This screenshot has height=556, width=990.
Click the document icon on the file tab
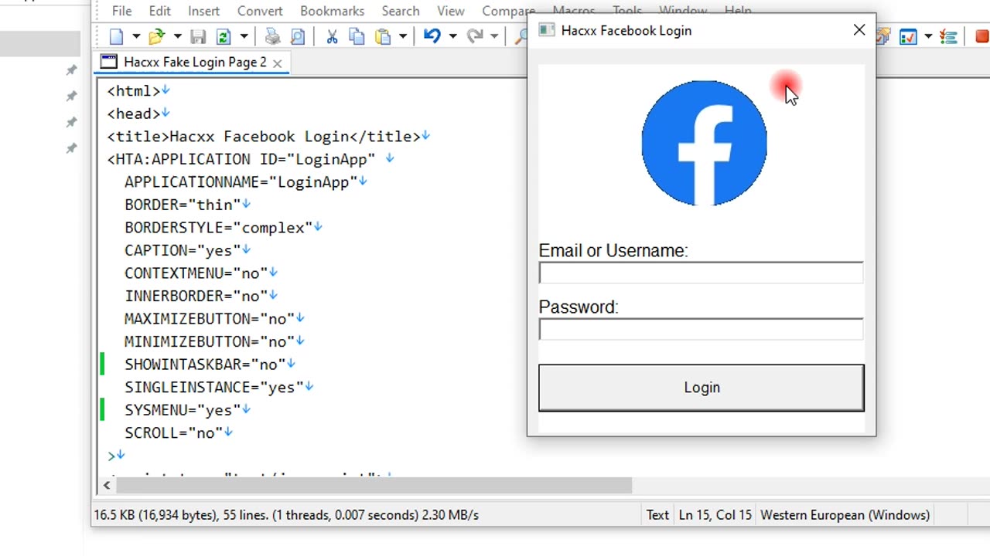click(x=109, y=62)
